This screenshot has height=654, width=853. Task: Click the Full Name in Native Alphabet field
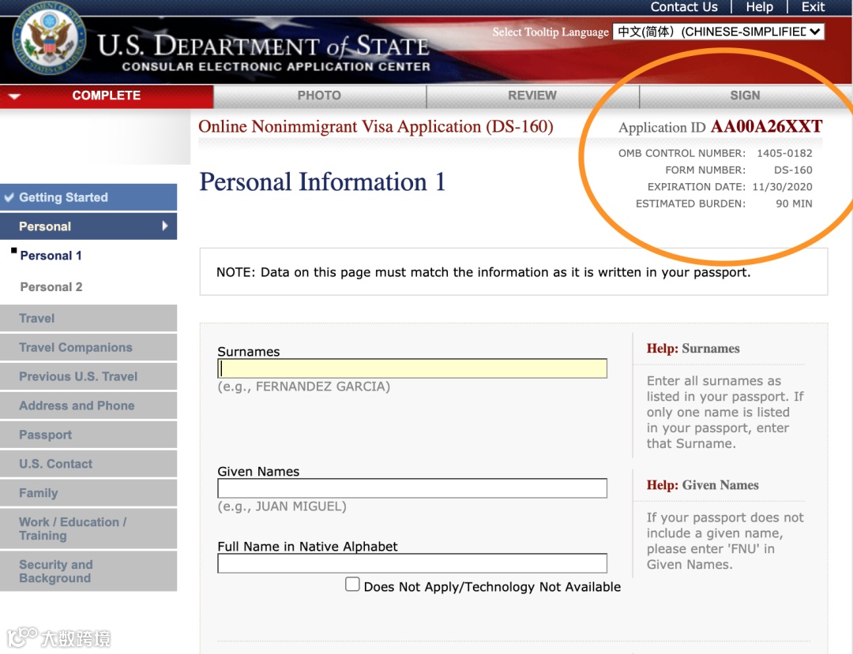pyautogui.click(x=412, y=563)
